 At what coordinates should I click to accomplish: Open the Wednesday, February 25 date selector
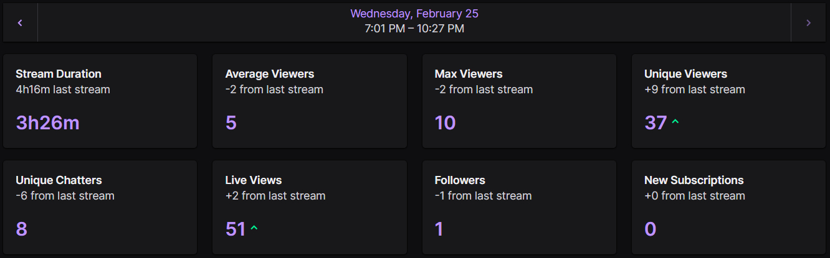tap(414, 14)
